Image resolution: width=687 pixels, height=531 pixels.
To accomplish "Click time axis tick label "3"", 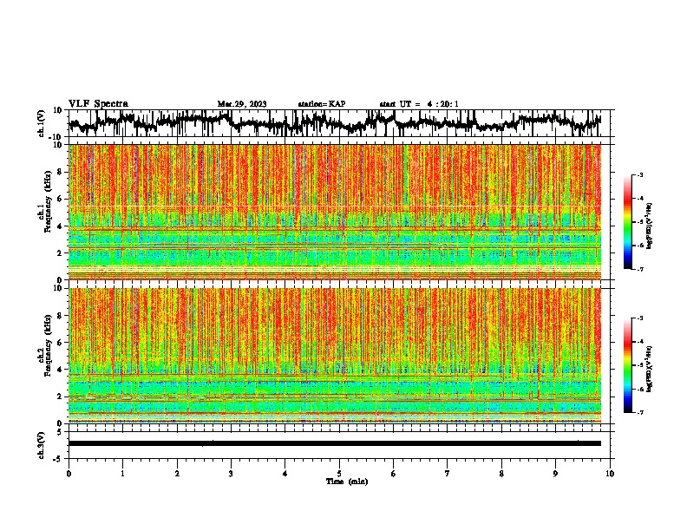I will [231, 474].
